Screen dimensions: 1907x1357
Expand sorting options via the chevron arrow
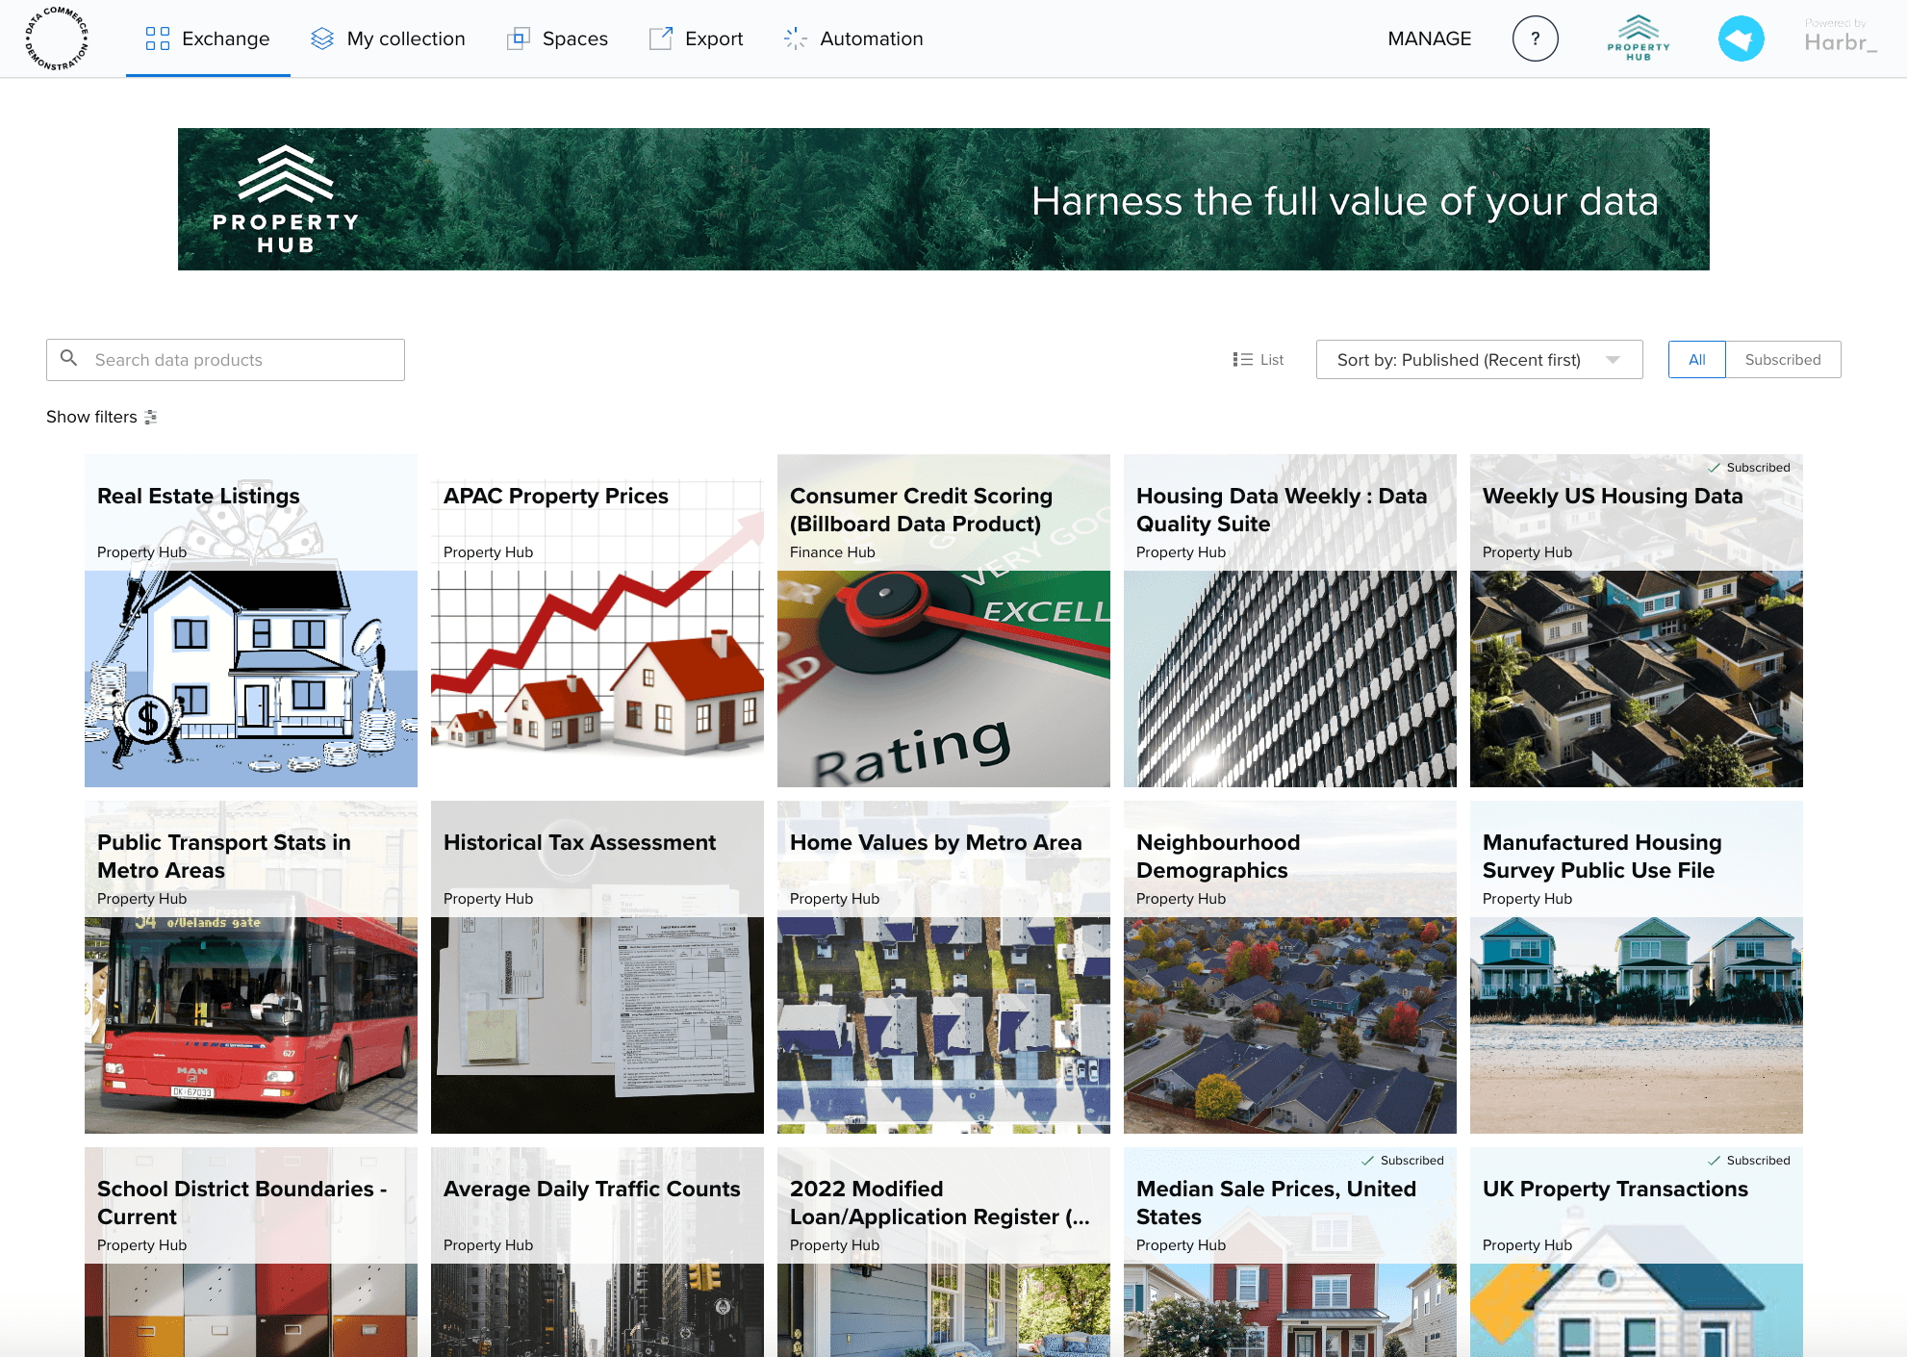(x=1614, y=359)
